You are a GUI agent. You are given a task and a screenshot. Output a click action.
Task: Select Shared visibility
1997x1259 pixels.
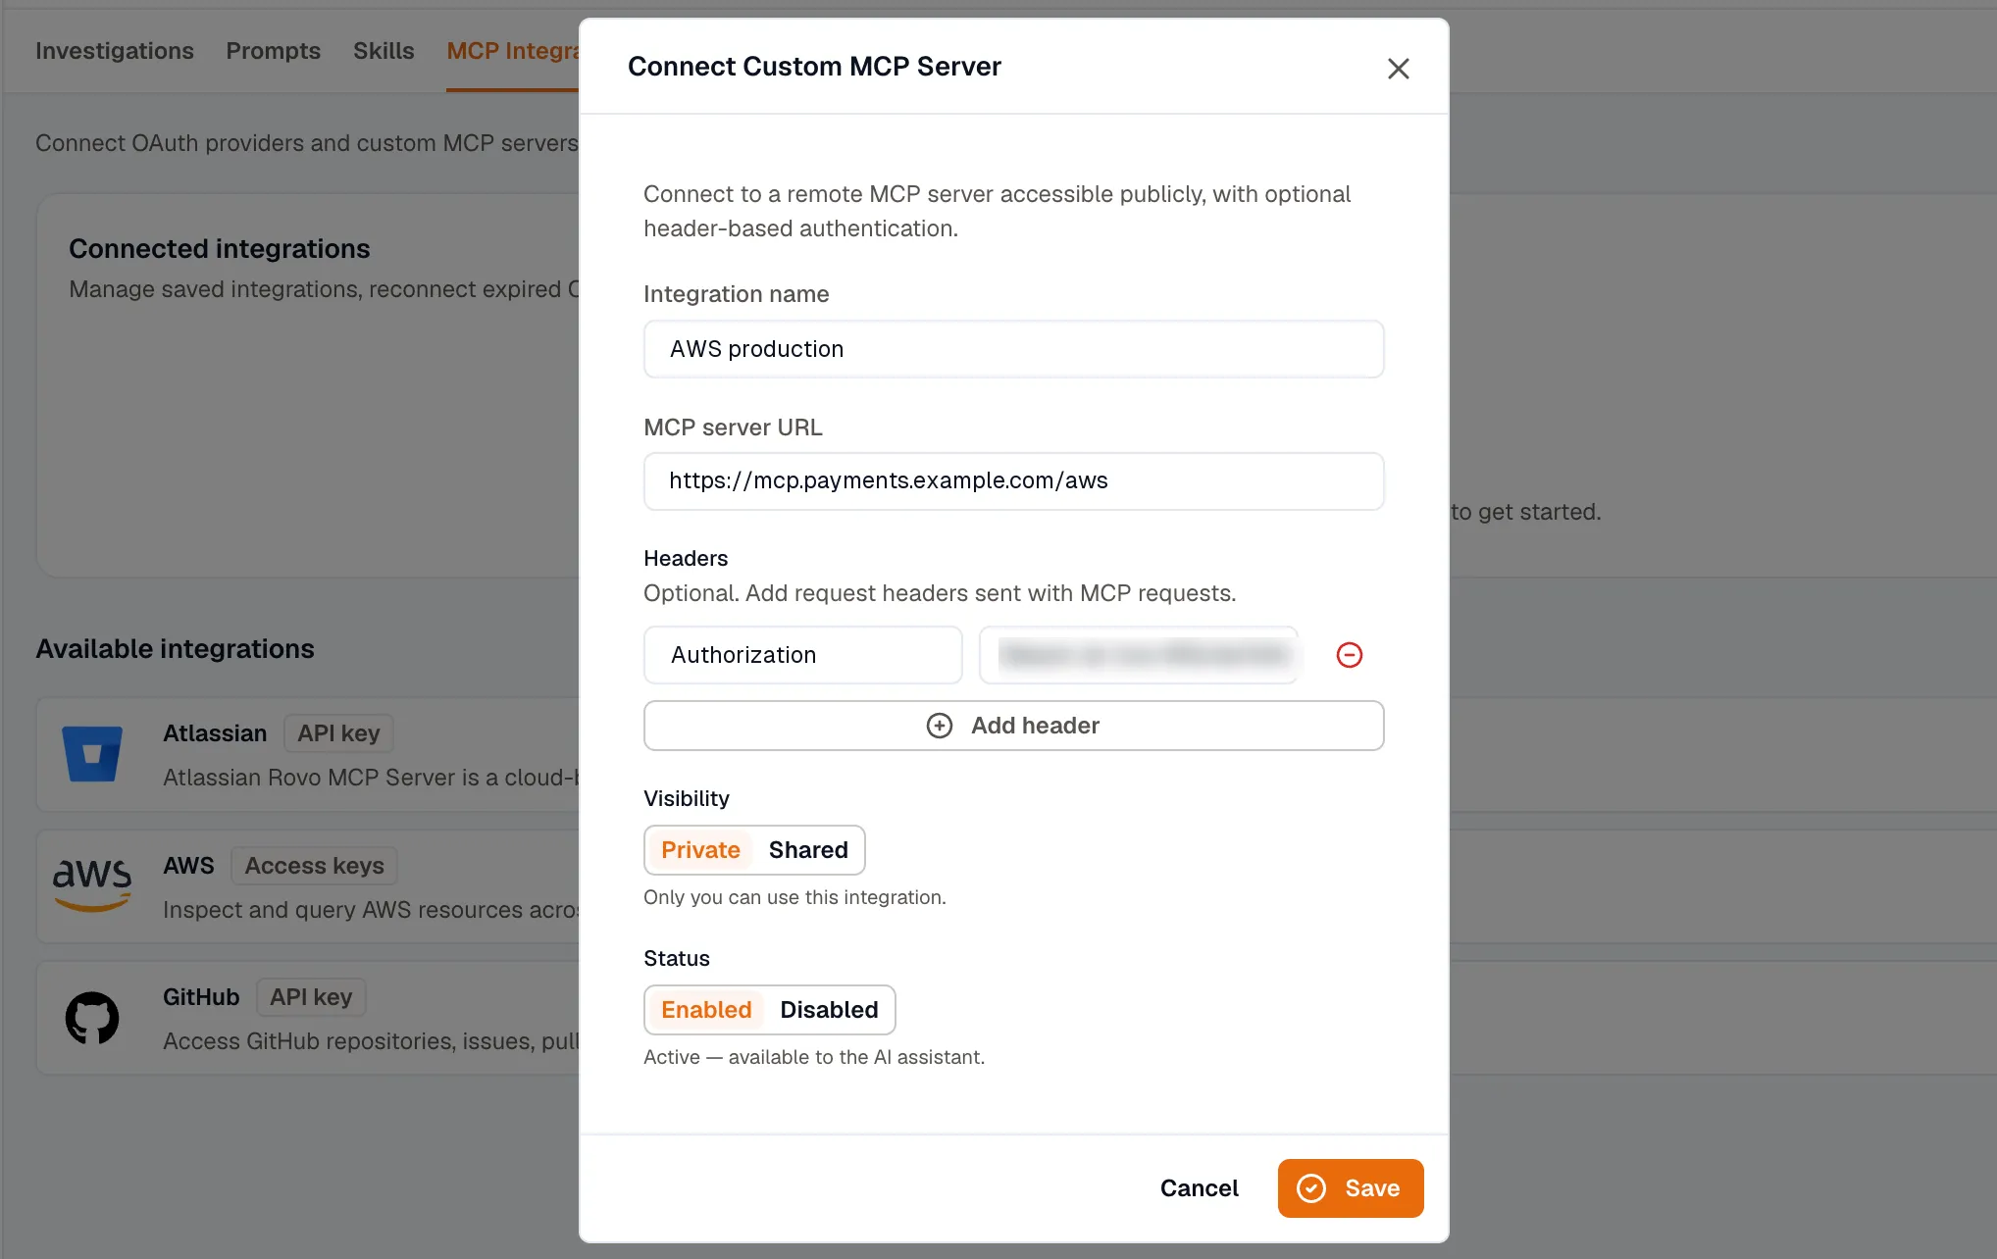point(808,850)
